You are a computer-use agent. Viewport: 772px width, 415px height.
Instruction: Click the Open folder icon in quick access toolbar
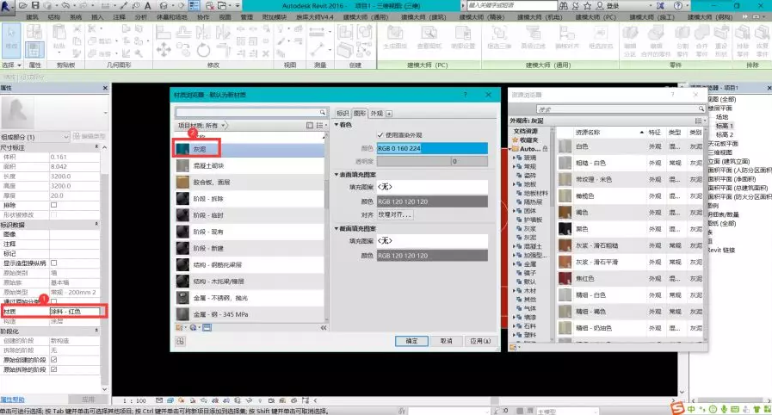pyautogui.click(x=23, y=5)
